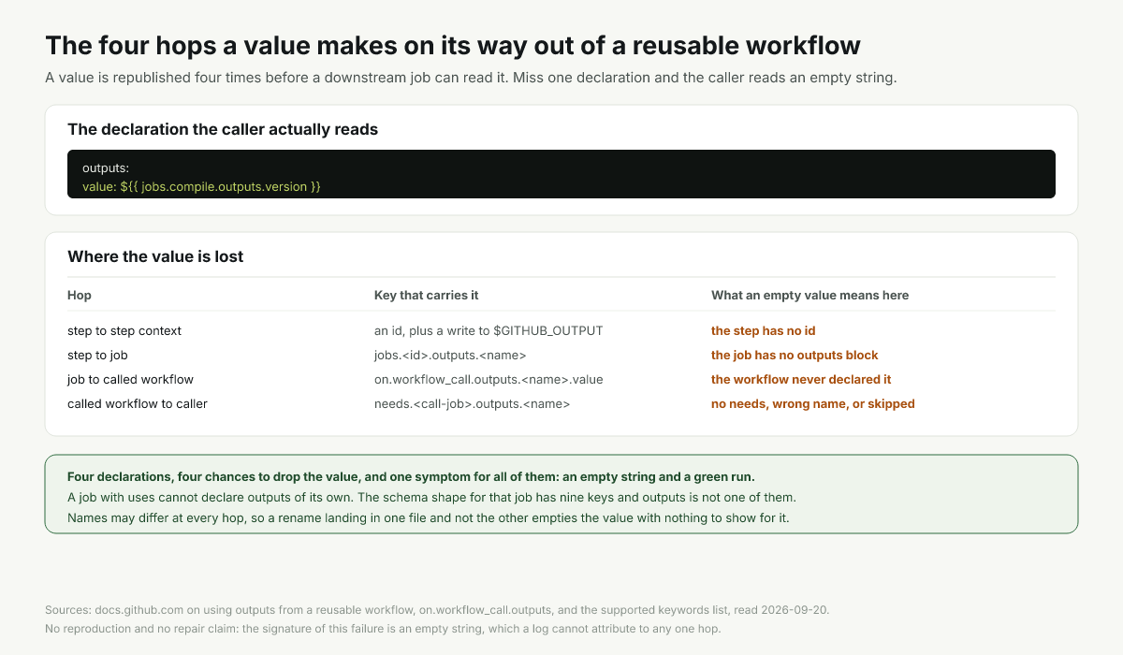Image resolution: width=1123 pixels, height=655 pixels.
Task: Click the "outputs:" line in the code block
Action: coord(106,168)
